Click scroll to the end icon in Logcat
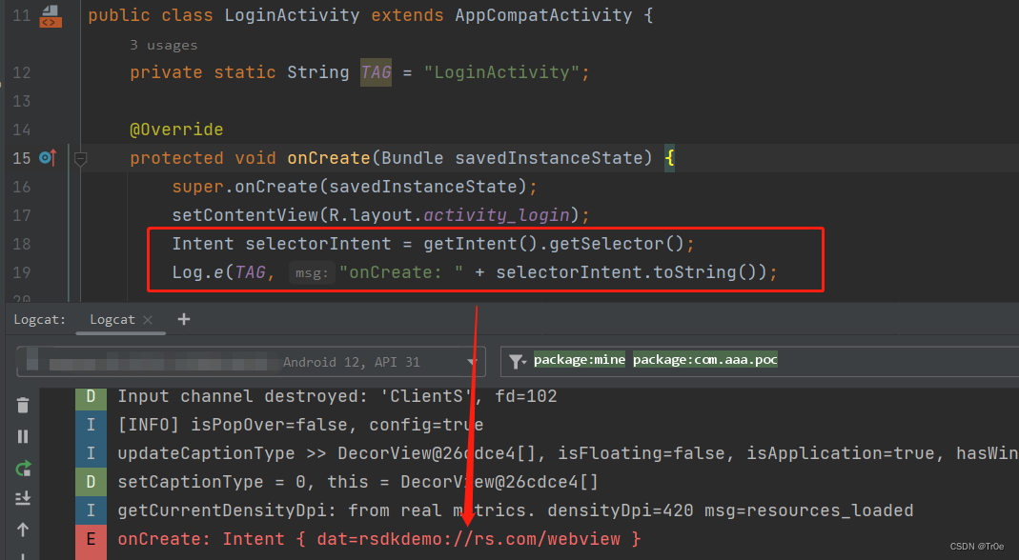Viewport: 1019px width, 560px height. [x=23, y=498]
